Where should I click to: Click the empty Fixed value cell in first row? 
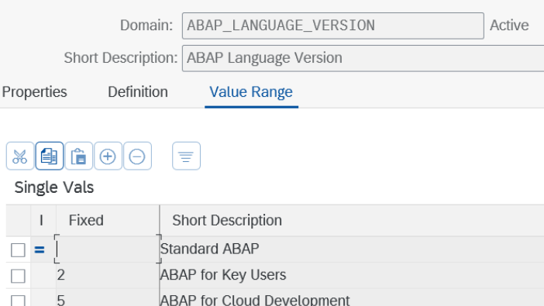108,249
